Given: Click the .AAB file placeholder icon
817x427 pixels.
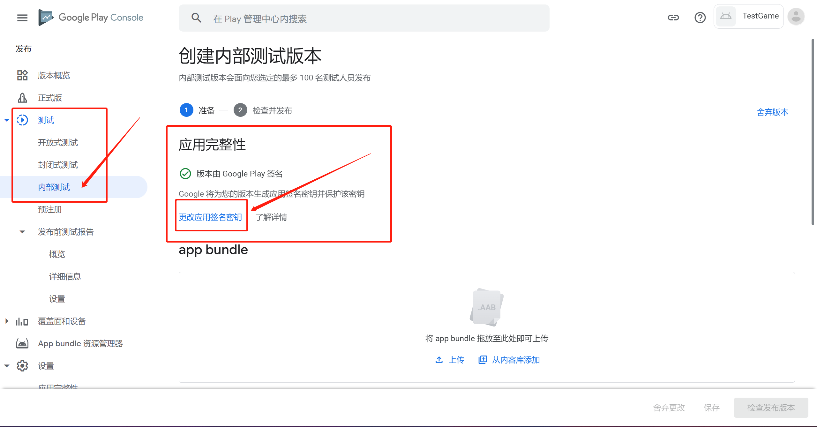Looking at the screenshot, I should [487, 307].
